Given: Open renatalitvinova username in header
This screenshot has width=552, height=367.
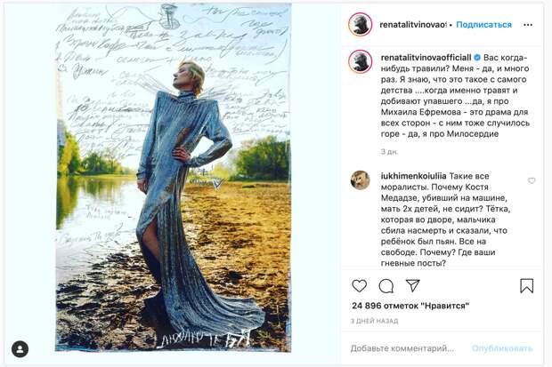Looking at the screenshot, I should point(413,25).
